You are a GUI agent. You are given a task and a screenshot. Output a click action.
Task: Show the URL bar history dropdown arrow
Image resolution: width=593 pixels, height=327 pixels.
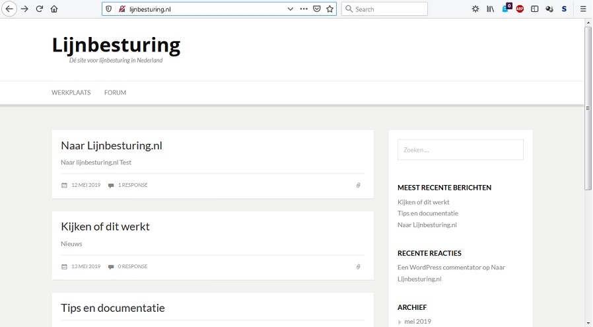tap(291, 9)
